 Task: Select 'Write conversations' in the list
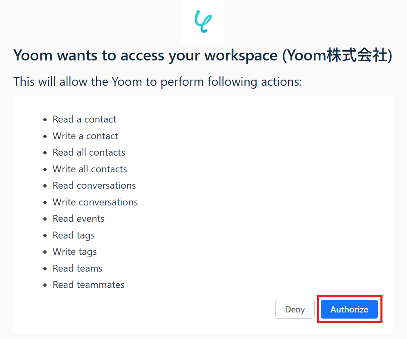95,202
